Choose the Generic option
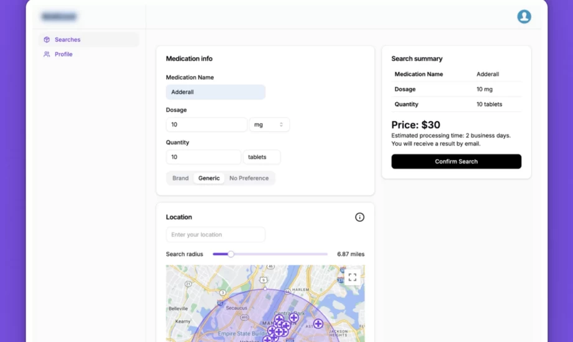The width and height of the screenshot is (573, 342). click(209, 178)
